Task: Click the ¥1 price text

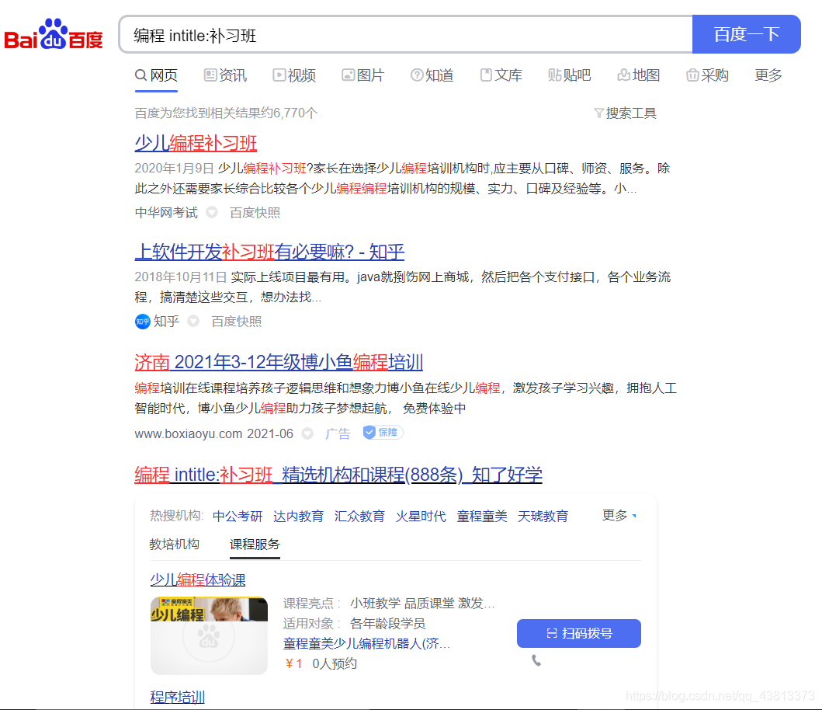Action: click(293, 664)
